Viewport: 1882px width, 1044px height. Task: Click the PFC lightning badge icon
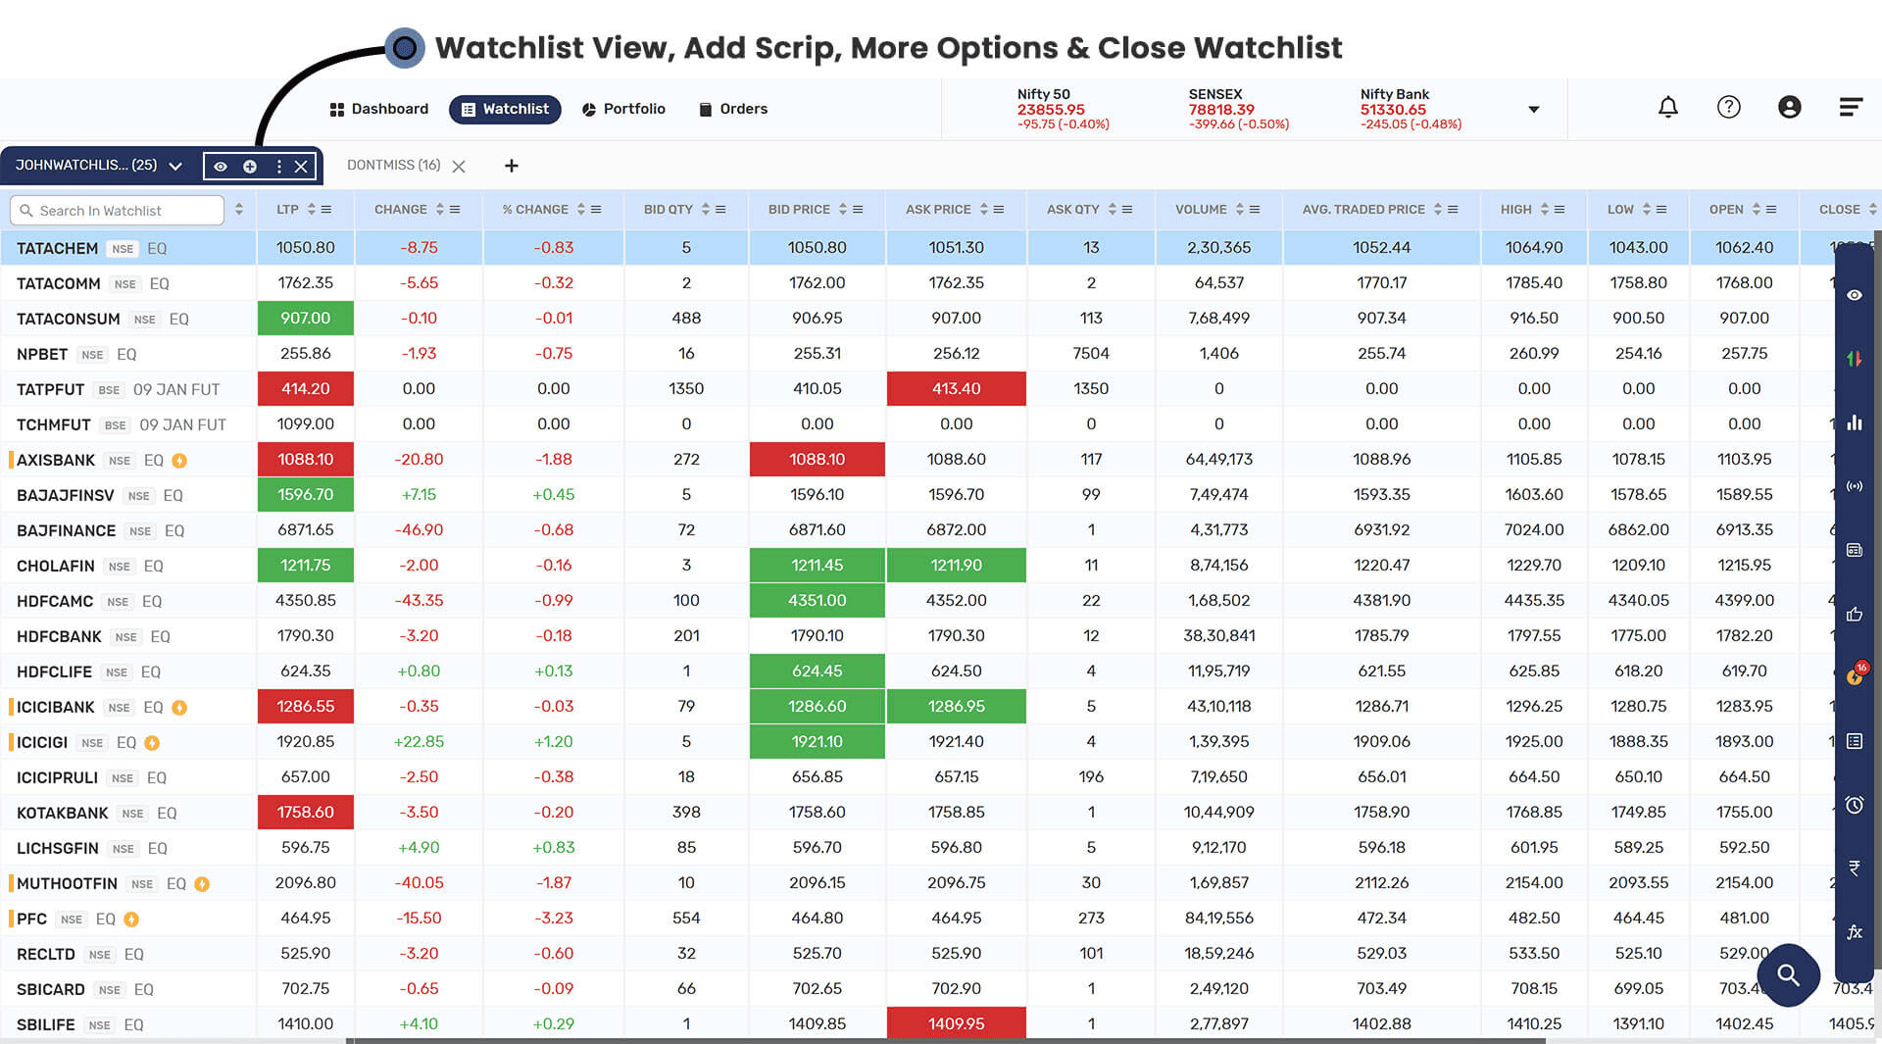click(131, 920)
